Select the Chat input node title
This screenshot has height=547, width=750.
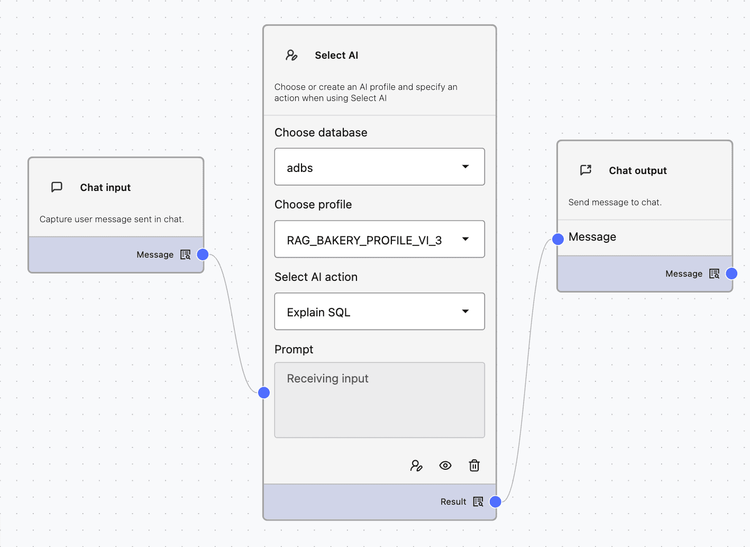105,187
